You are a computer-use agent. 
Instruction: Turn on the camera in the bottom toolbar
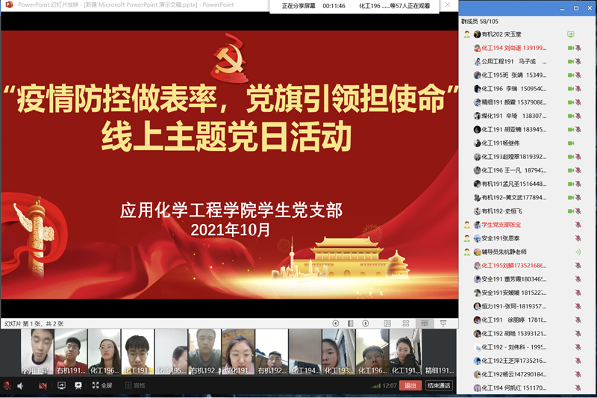(x=43, y=385)
